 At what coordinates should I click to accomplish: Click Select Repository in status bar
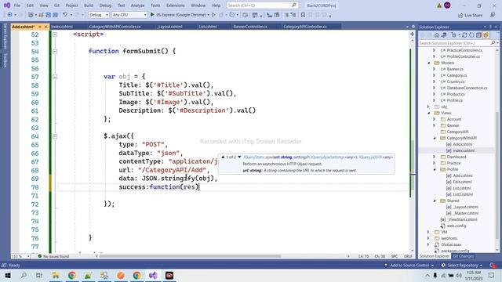(461, 265)
